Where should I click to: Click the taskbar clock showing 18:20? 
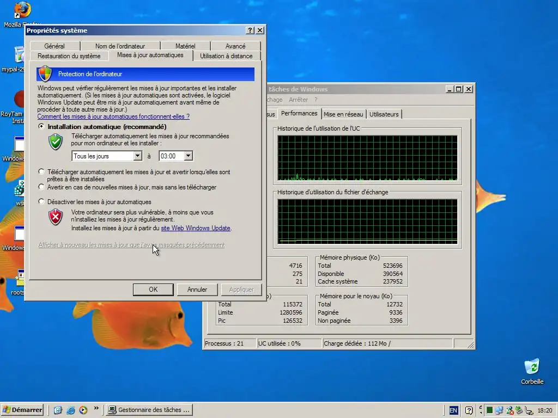click(x=544, y=410)
